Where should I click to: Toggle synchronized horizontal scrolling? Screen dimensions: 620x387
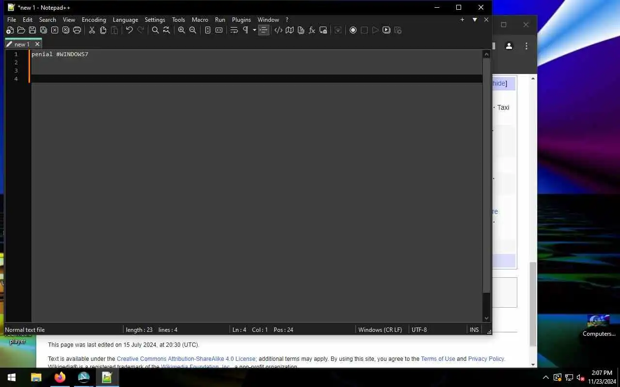click(218, 30)
